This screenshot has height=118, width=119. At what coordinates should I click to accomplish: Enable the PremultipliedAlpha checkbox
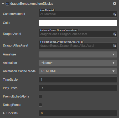(x=40, y=96)
